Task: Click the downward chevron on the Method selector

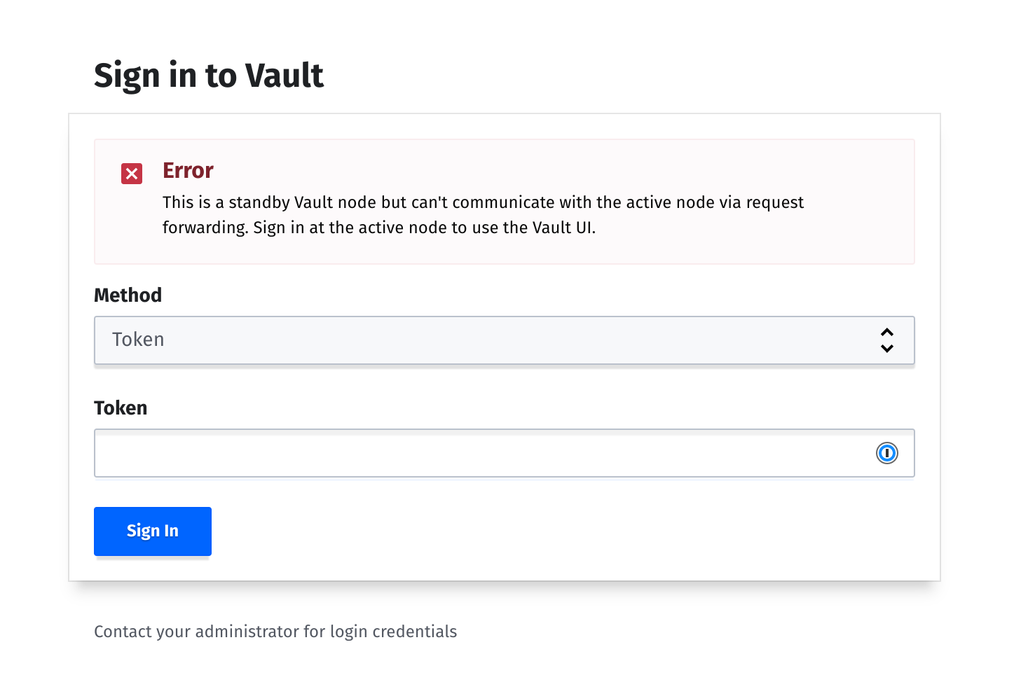Action: pos(887,348)
